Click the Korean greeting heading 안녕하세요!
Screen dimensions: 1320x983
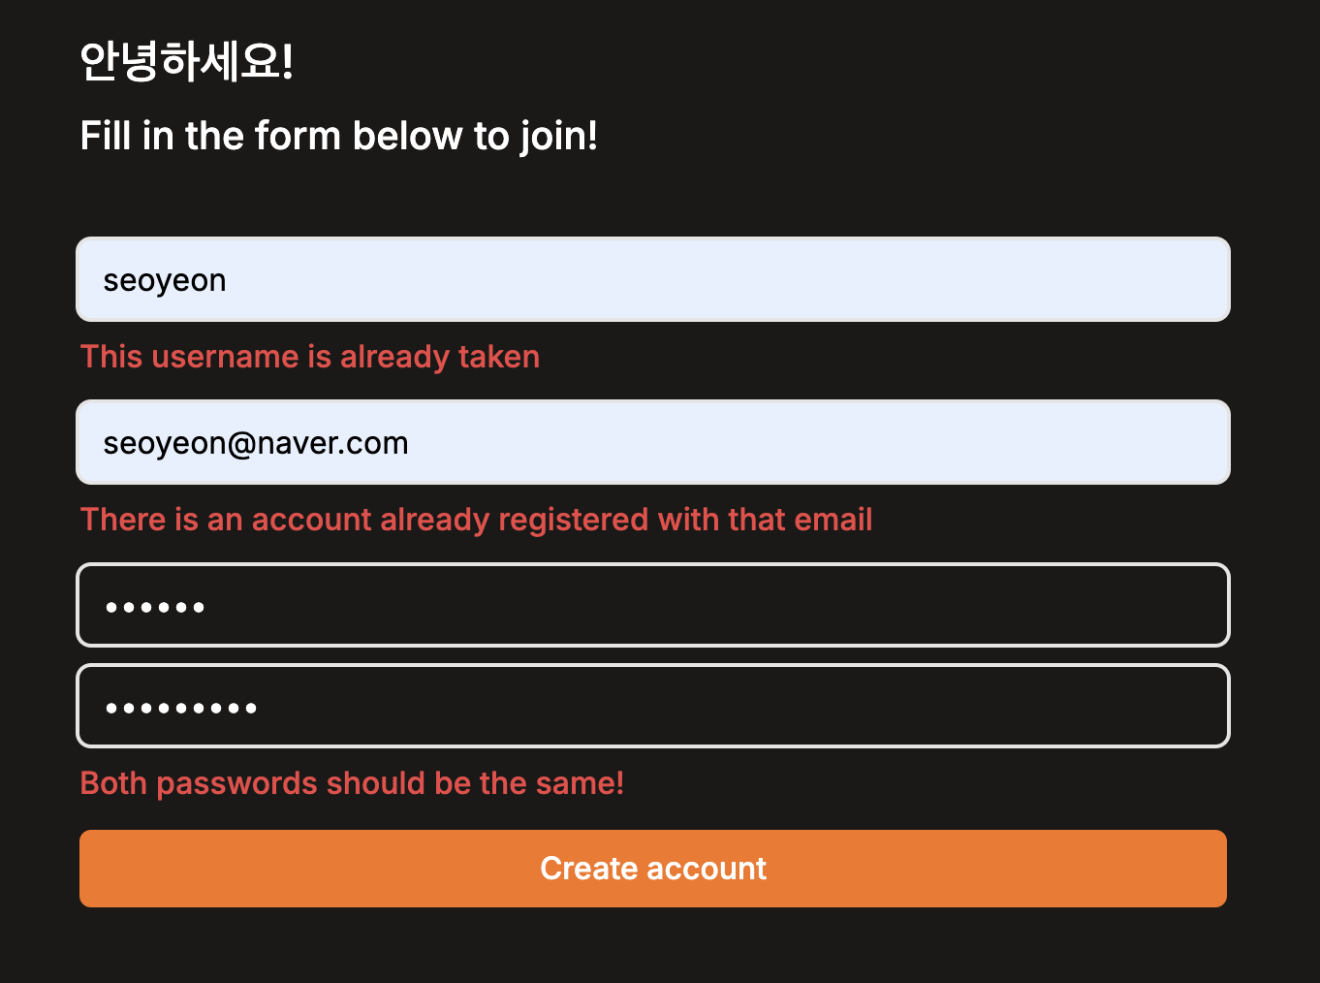186,61
